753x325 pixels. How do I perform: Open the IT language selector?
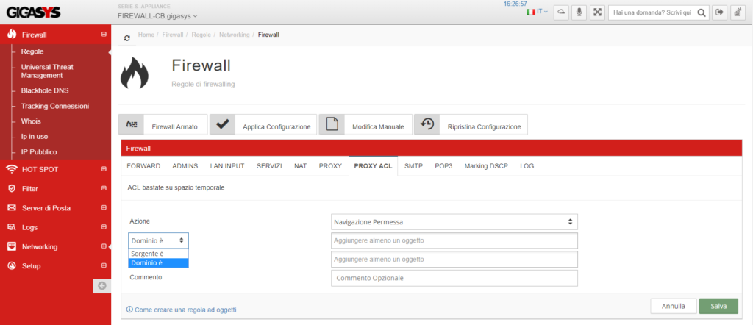click(537, 12)
